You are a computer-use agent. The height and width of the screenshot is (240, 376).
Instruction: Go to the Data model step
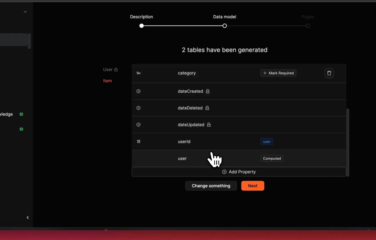coord(225,17)
